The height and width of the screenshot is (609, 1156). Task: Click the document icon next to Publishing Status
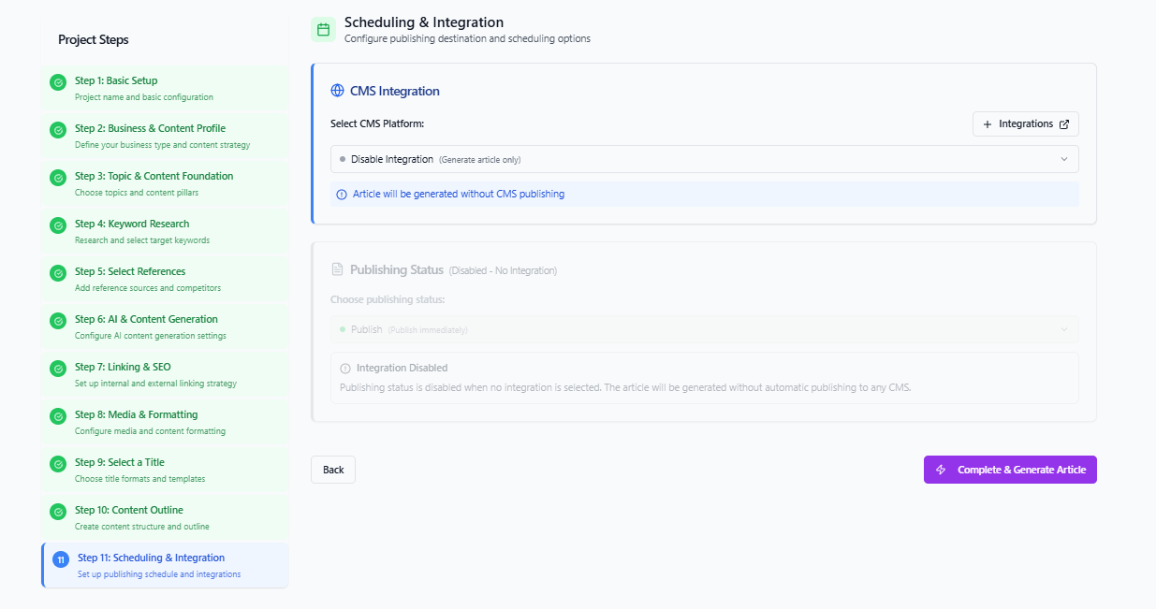pos(338,269)
